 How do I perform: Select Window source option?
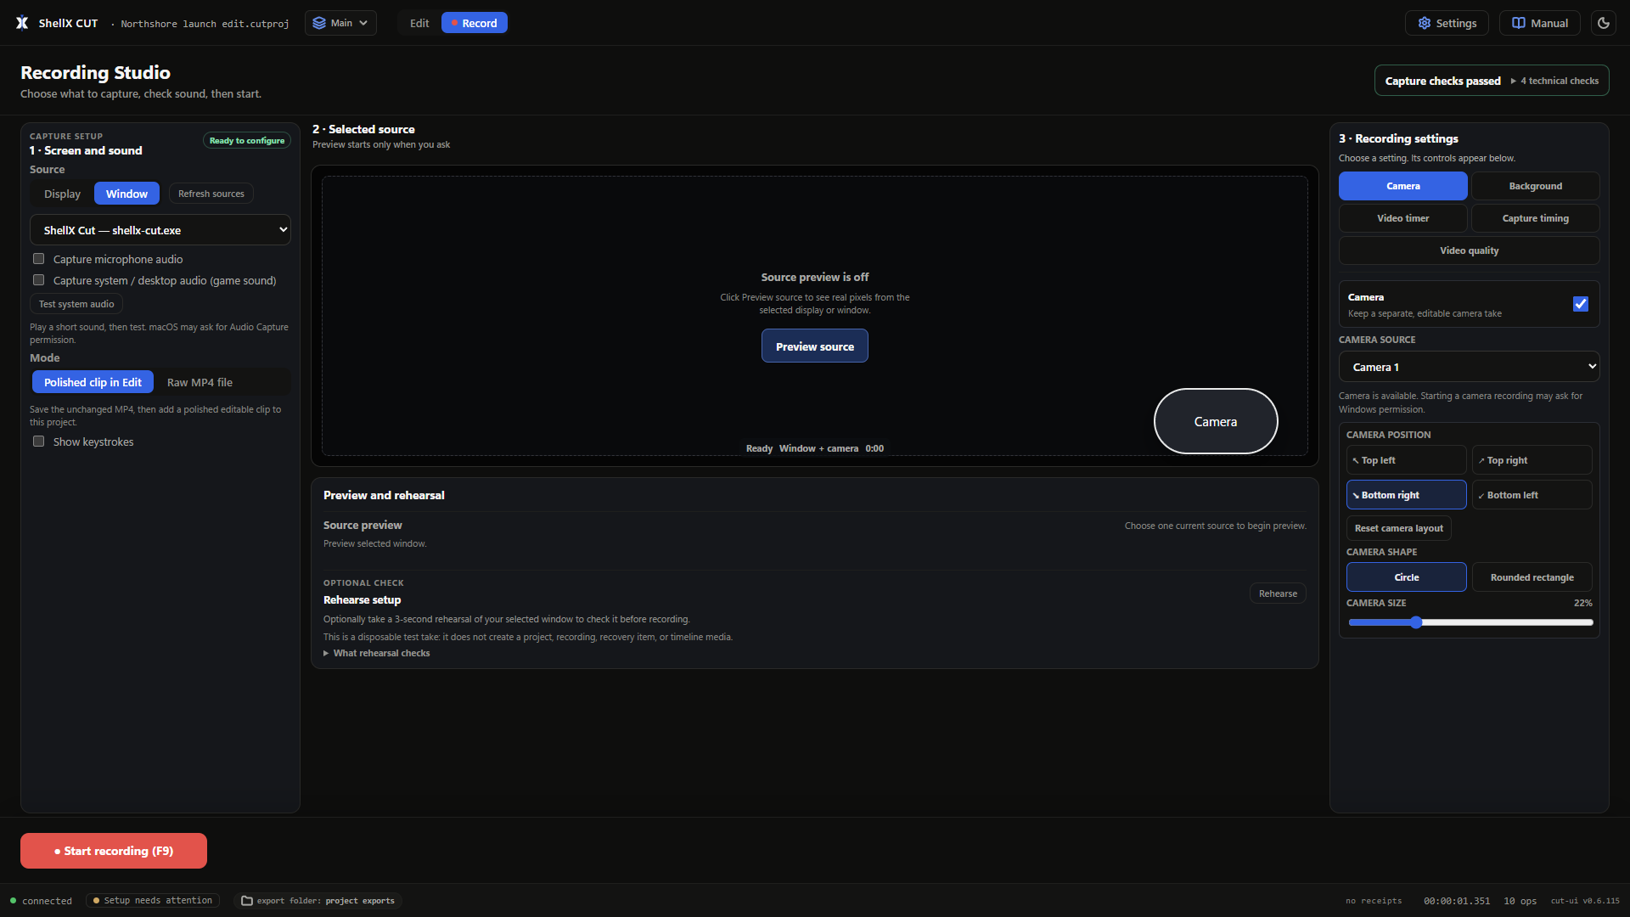[x=126, y=194]
